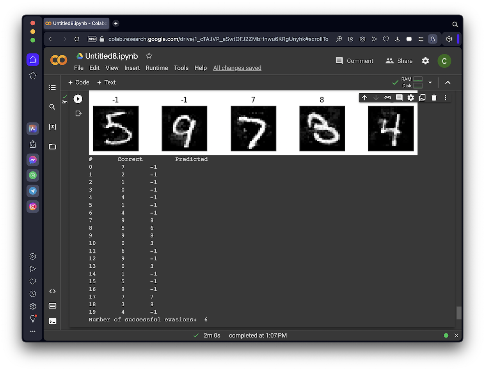Move the cell up with the arrow
The width and height of the screenshot is (485, 371).
click(x=364, y=98)
